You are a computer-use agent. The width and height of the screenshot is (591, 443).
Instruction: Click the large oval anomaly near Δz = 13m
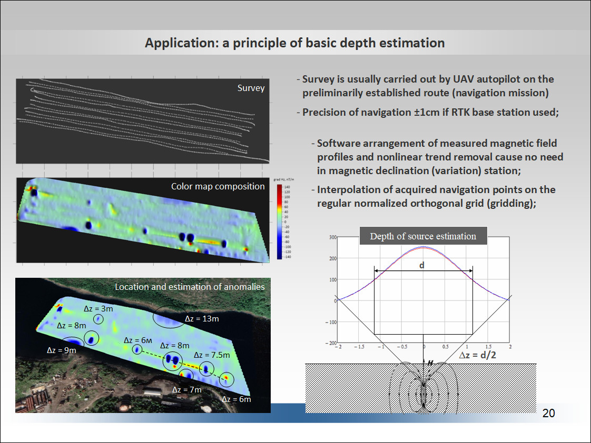coord(169,317)
